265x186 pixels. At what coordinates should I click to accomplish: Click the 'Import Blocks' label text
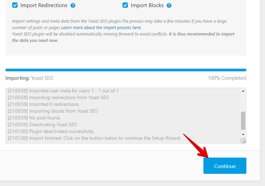147,5
